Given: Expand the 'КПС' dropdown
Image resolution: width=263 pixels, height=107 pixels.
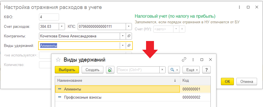Looking at the screenshot, I should coord(129,26).
